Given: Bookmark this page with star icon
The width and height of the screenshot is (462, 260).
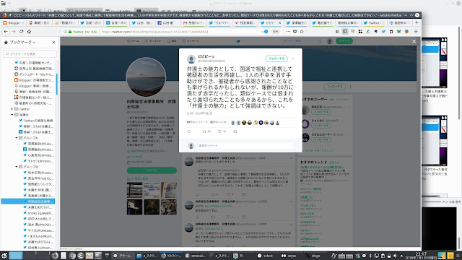Looking at the screenshot, I should tap(302, 32).
